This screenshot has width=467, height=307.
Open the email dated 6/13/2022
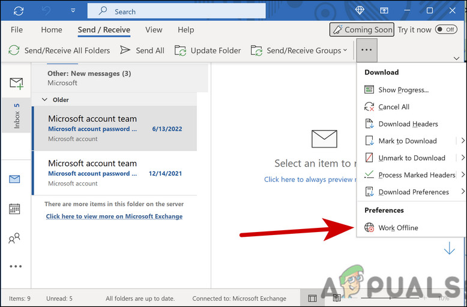tap(115, 128)
